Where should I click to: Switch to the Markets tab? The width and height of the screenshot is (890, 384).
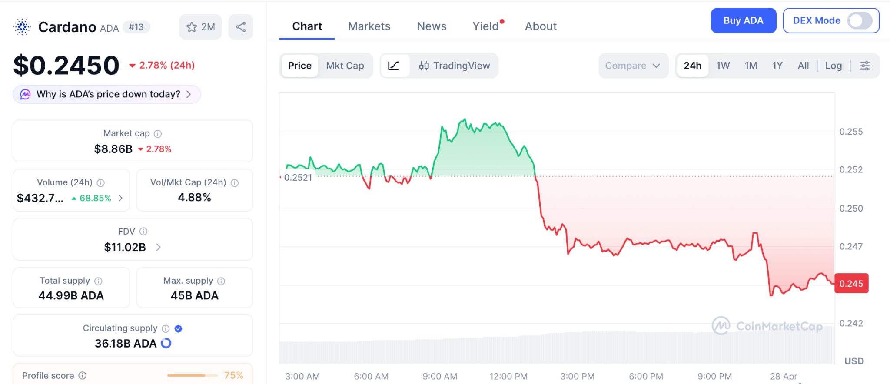(x=369, y=26)
